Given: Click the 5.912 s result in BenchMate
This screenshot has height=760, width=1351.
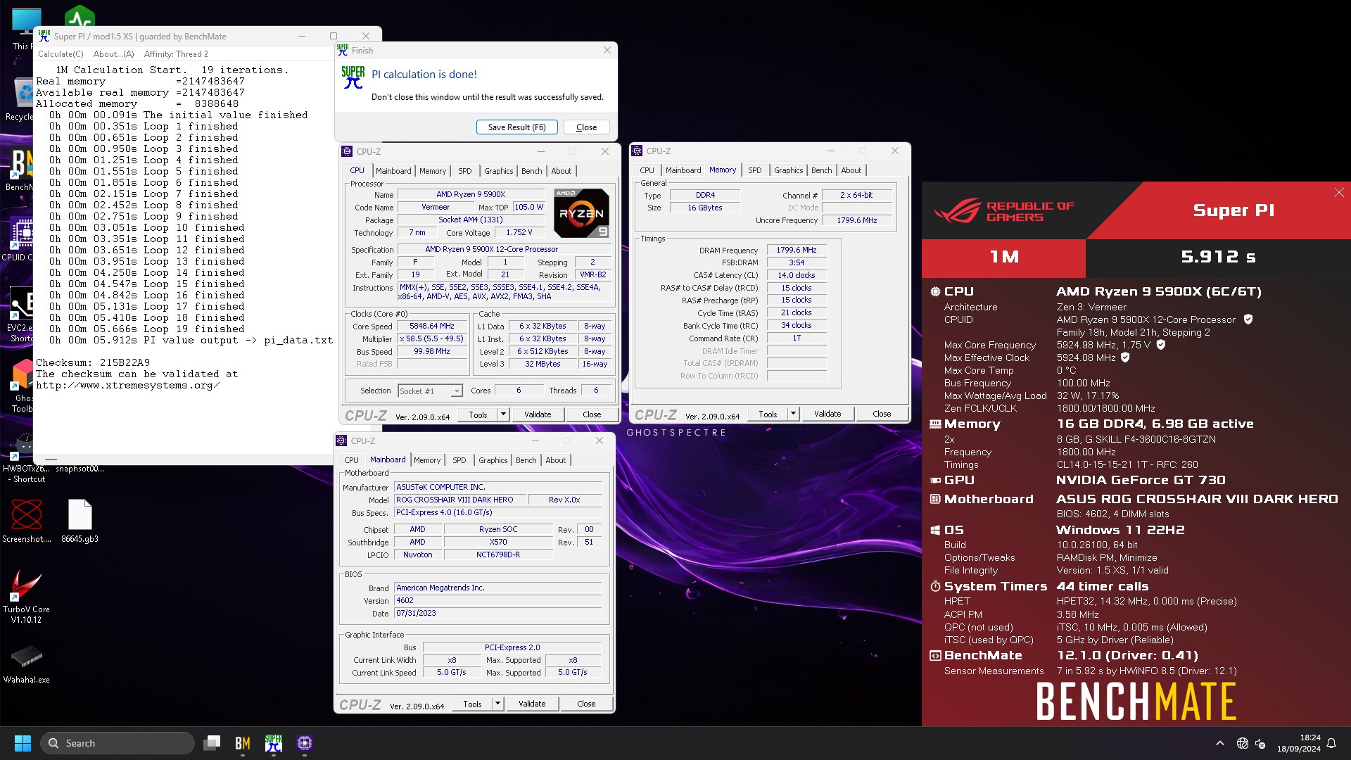Looking at the screenshot, I should [1218, 258].
